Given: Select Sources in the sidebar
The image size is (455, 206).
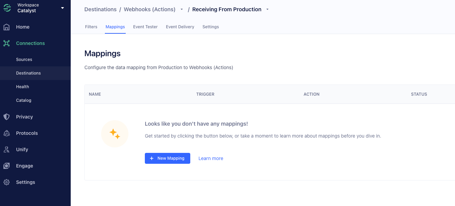Looking at the screenshot, I should coord(24,60).
